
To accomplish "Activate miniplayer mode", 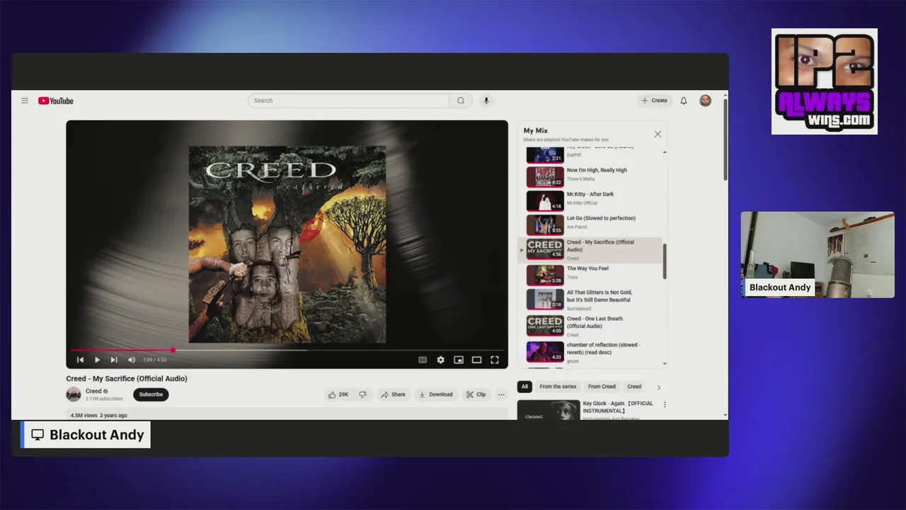I will [459, 360].
